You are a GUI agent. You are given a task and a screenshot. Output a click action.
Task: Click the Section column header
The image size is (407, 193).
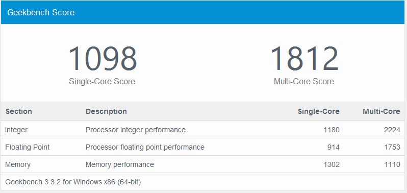19,111
